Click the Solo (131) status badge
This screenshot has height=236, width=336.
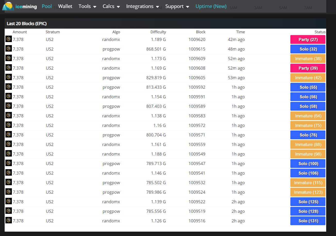[x=308, y=221]
